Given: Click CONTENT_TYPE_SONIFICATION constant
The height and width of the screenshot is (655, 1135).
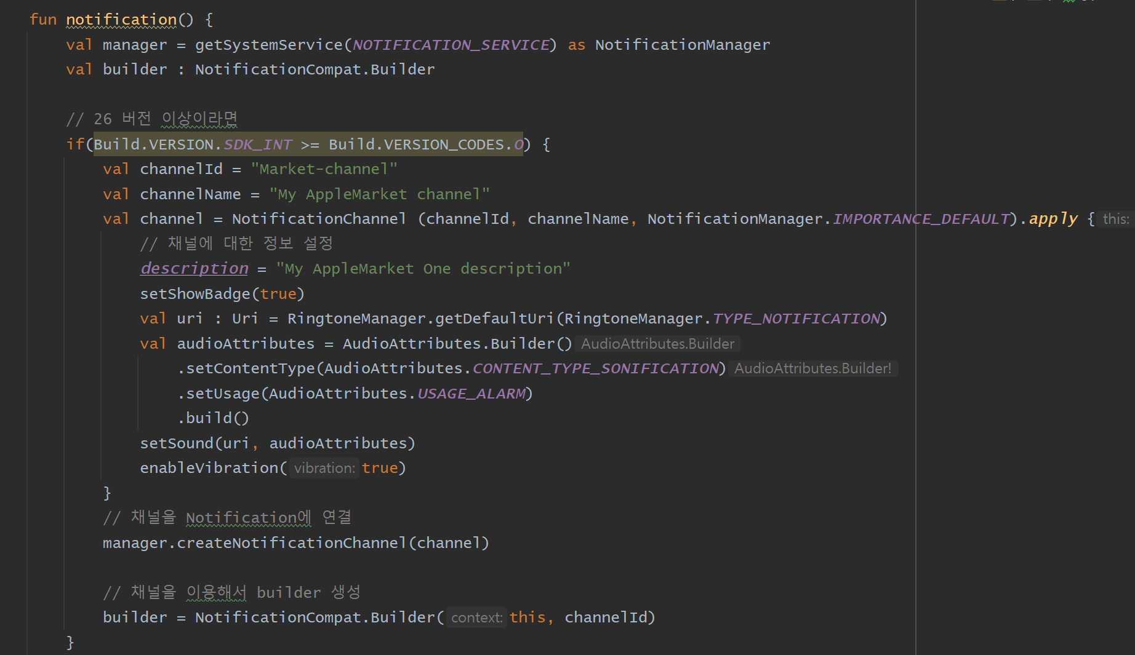Looking at the screenshot, I should [595, 368].
